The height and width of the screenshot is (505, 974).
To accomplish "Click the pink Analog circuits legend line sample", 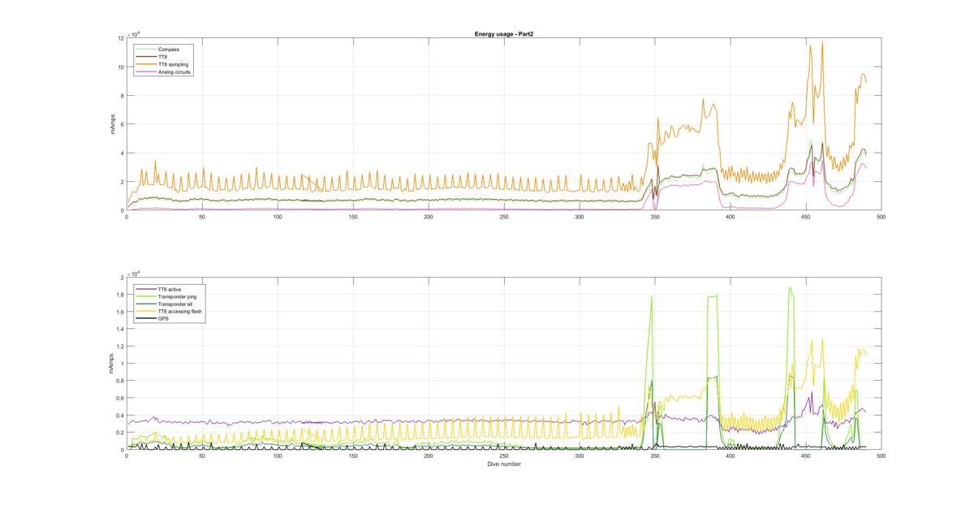I will pyautogui.click(x=146, y=71).
